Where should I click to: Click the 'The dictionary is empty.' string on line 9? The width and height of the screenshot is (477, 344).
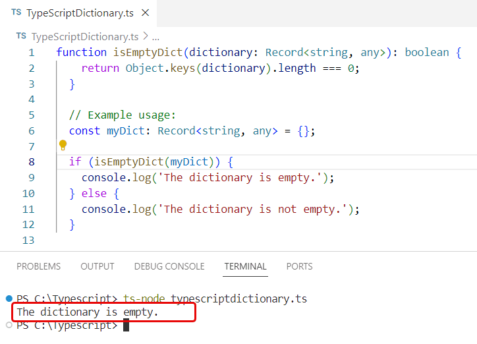(x=240, y=178)
